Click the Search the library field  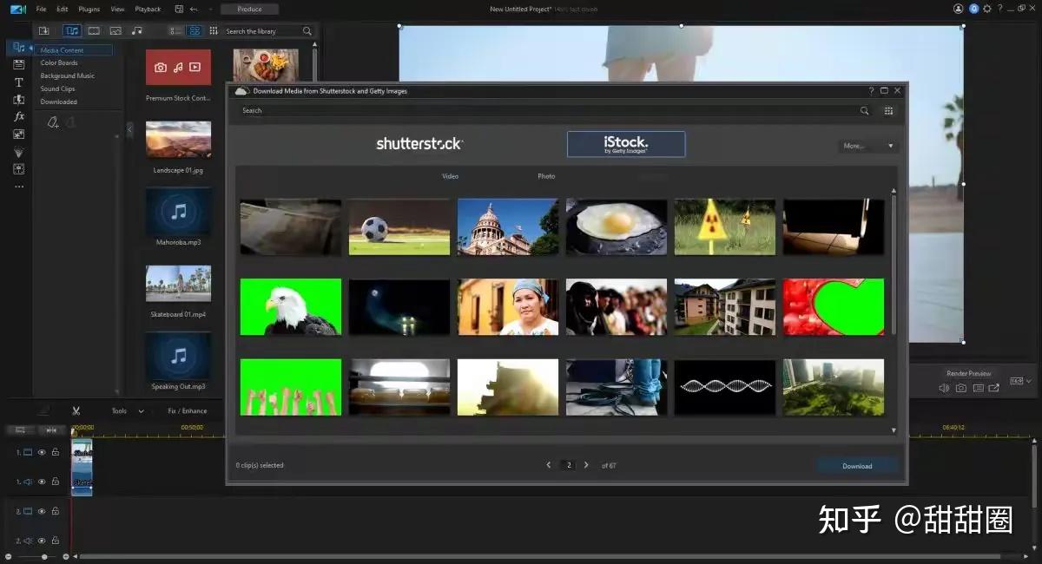260,31
